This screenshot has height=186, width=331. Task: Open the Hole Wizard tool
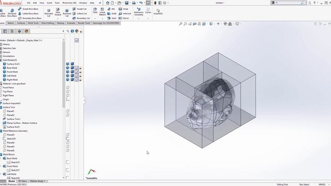[57, 12]
